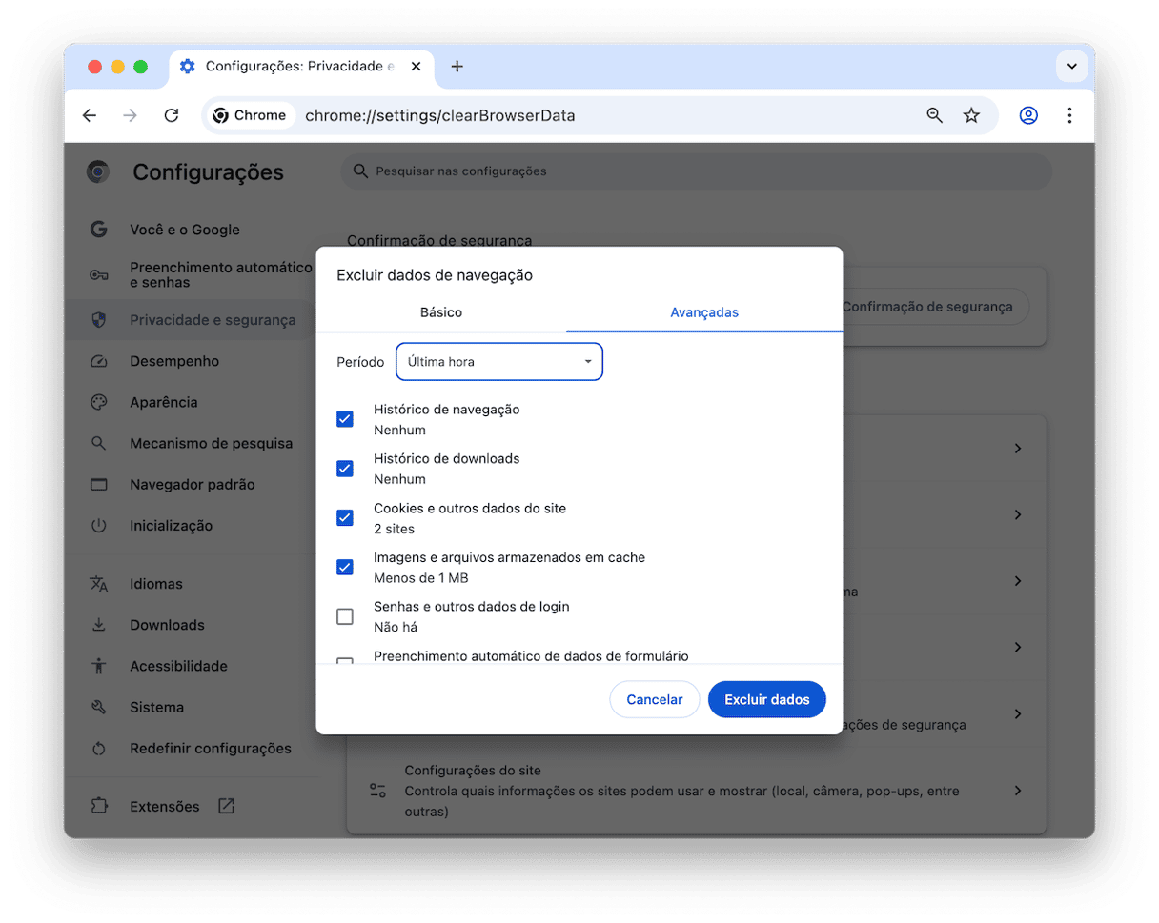Expand the fourth privacy row chevron
Screen dimensions: 1159x923
click(1018, 647)
